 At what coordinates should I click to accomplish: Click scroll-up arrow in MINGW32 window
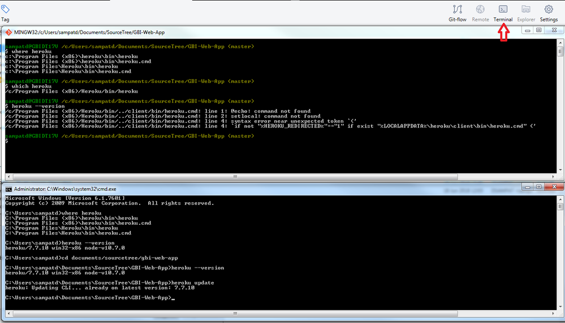click(560, 42)
